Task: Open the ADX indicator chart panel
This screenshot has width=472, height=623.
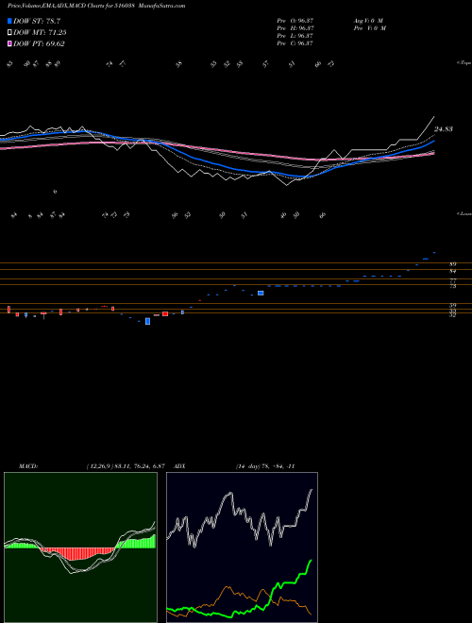Action: (242, 547)
